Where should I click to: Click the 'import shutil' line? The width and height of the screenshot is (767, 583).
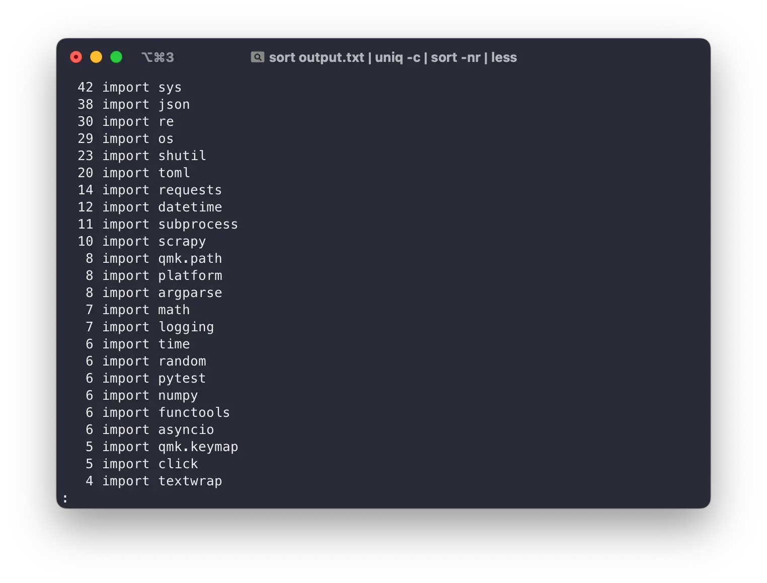coord(154,156)
